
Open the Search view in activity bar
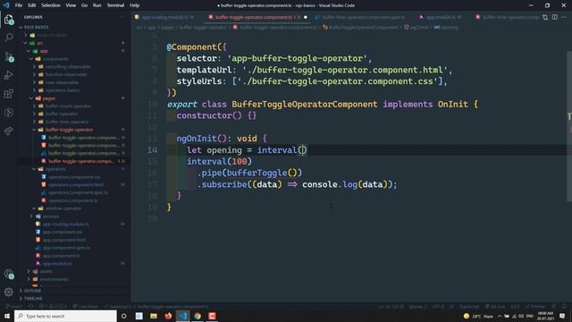pos(9,38)
